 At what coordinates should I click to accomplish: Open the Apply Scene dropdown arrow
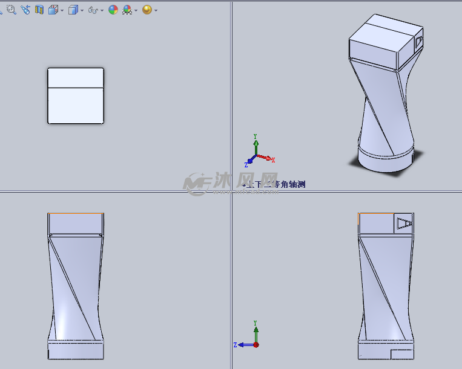(136, 10)
